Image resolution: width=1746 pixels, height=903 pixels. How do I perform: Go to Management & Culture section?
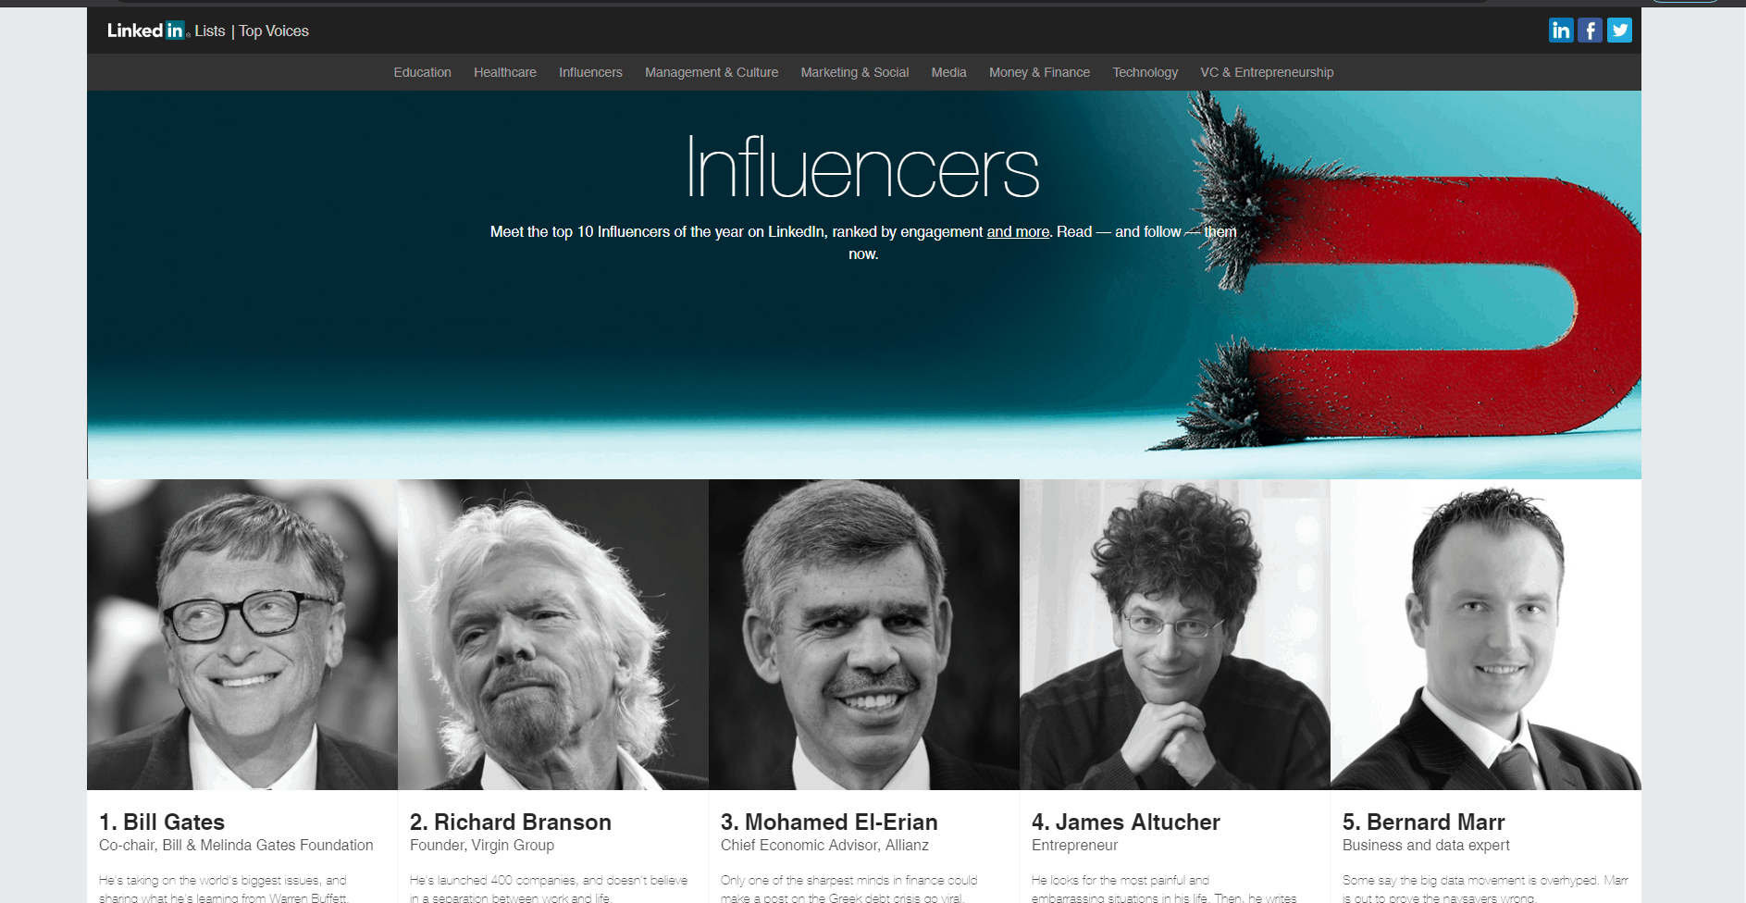[x=712, y=72]
